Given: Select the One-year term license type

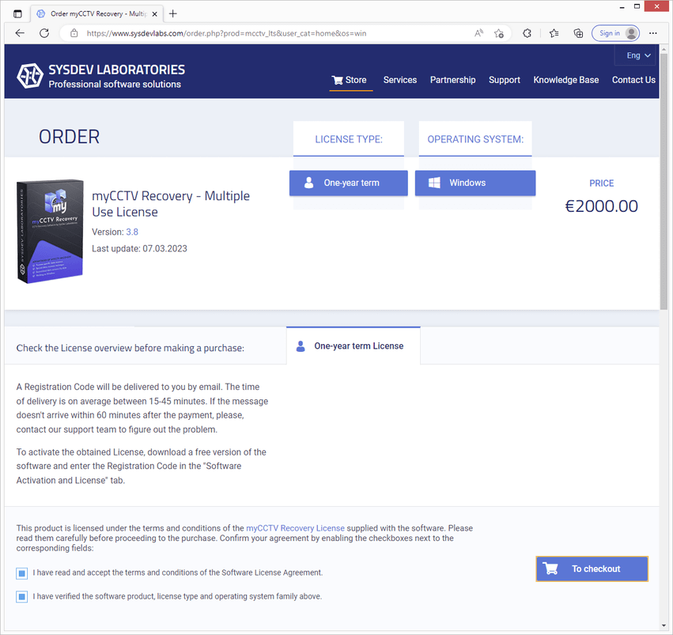Looking at the screenshot, I should [349, 183].
